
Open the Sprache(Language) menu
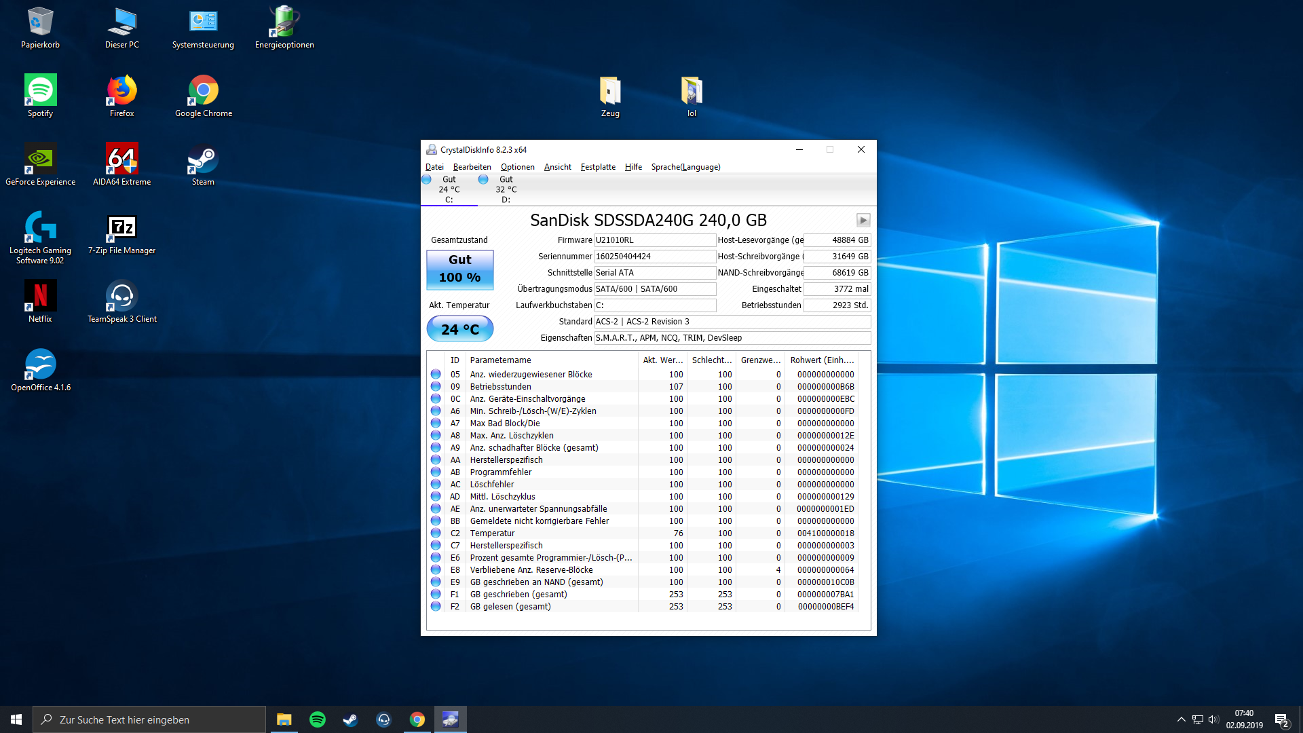coord(685,167)
